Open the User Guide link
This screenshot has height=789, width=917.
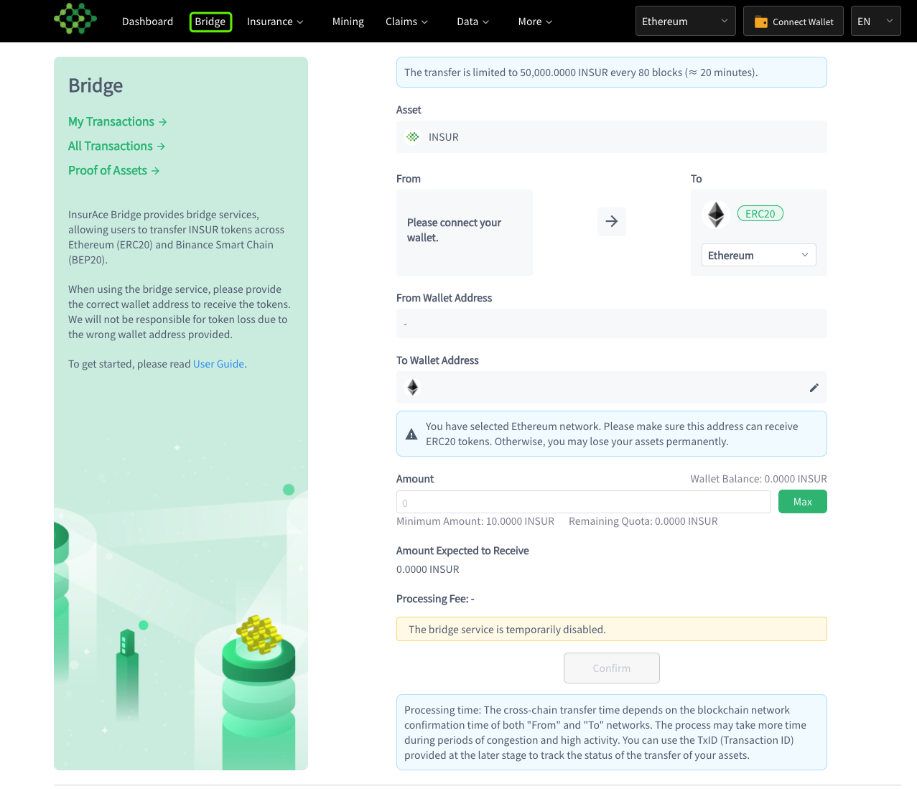coord(218,364)
